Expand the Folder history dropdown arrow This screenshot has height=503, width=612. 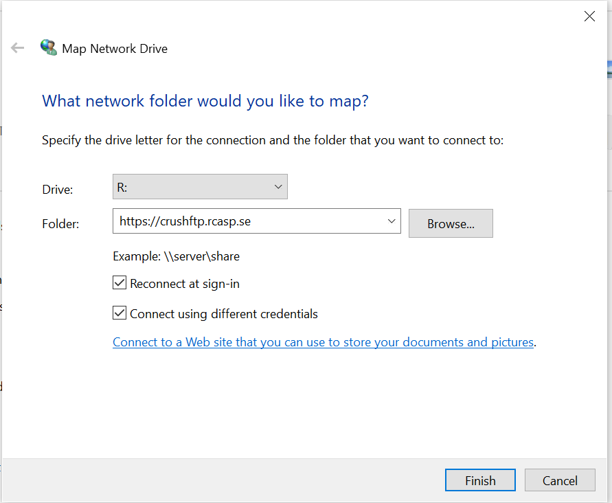click(392, 221)
